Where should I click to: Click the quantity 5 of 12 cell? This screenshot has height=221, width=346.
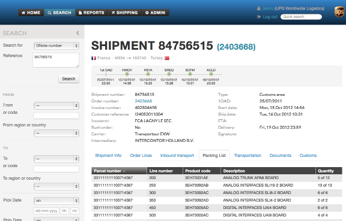(324, 178)
